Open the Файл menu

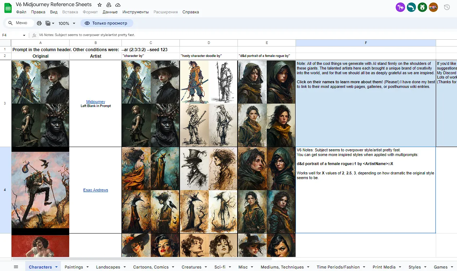click(x=21, y=12)
